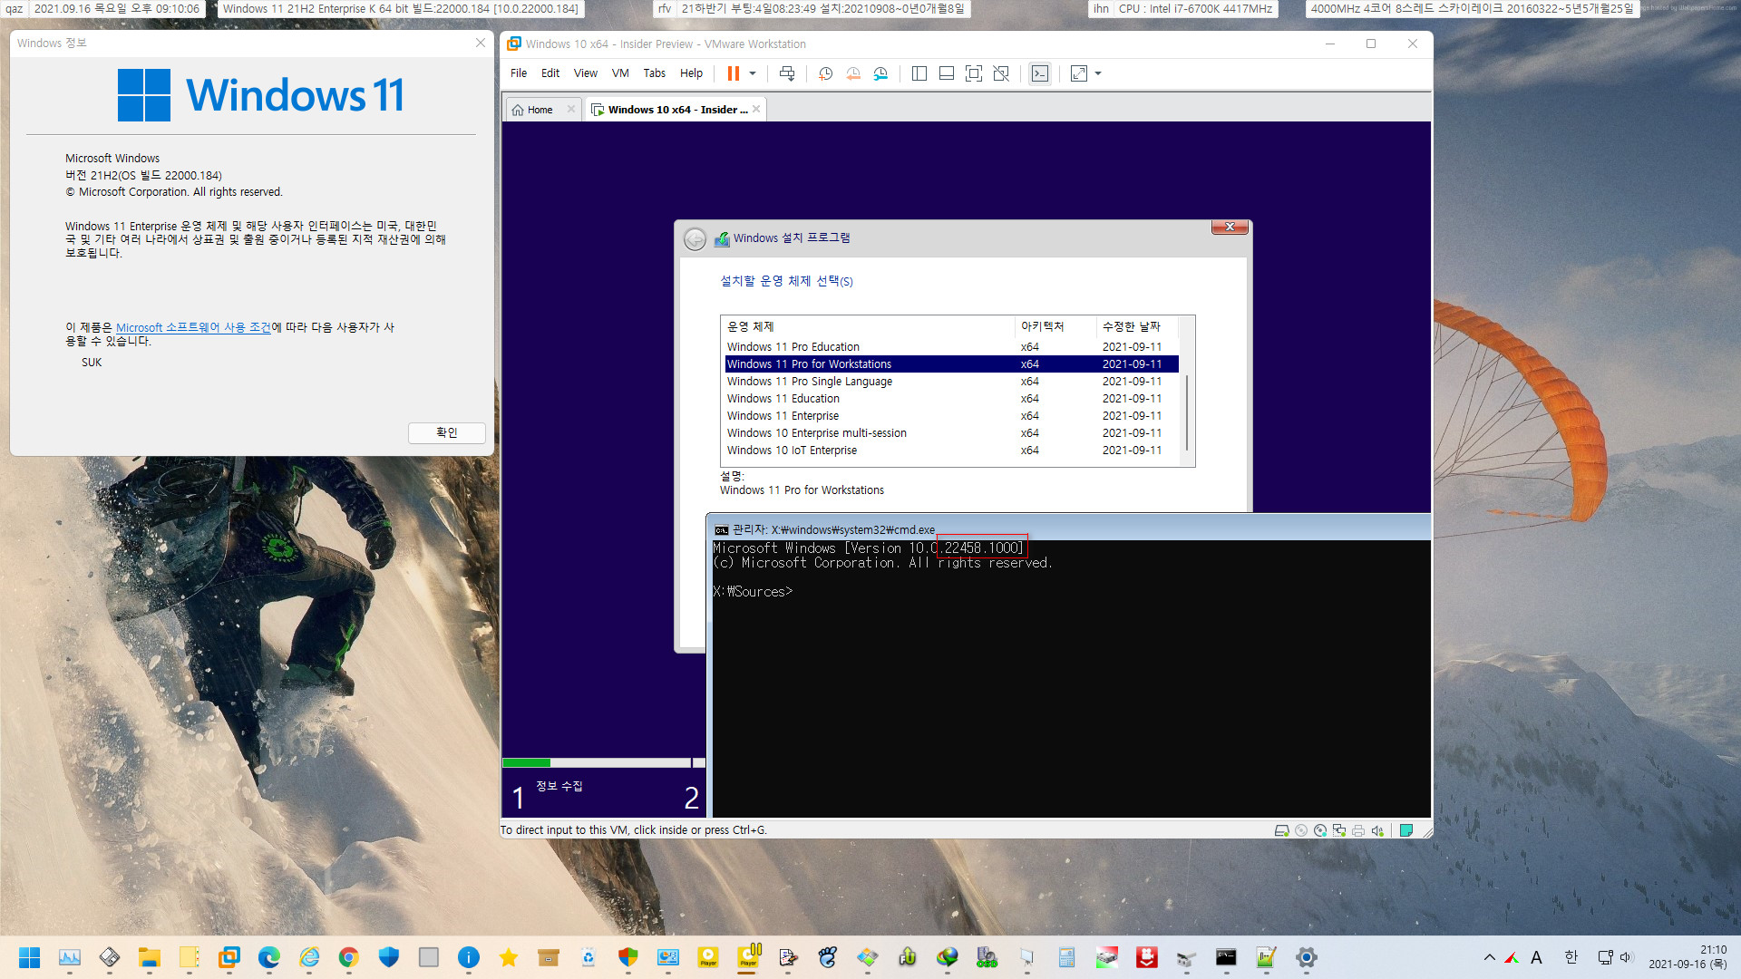Launch Google Chrome from the taskbar
The image size is (1741, 979).
[349, 957]
